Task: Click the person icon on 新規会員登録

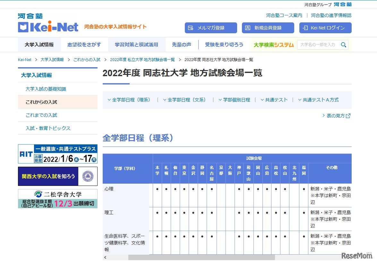Action: [x=247, y=28]
